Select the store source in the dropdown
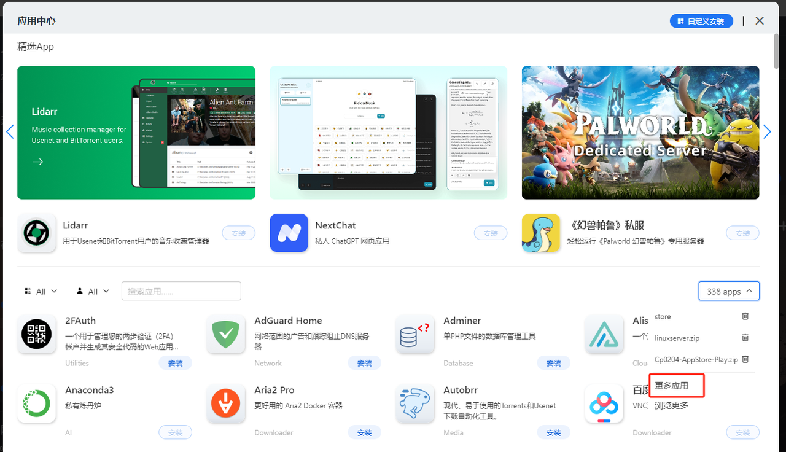786x452 pixels. coord(663,317)
